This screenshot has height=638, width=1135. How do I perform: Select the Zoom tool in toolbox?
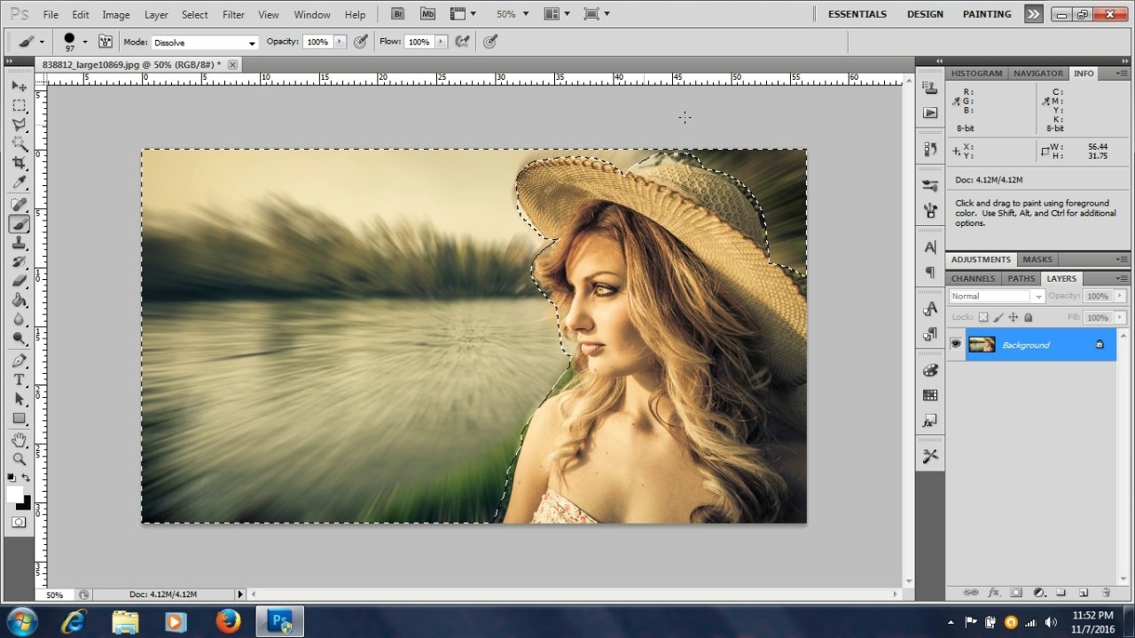[19, 459]
